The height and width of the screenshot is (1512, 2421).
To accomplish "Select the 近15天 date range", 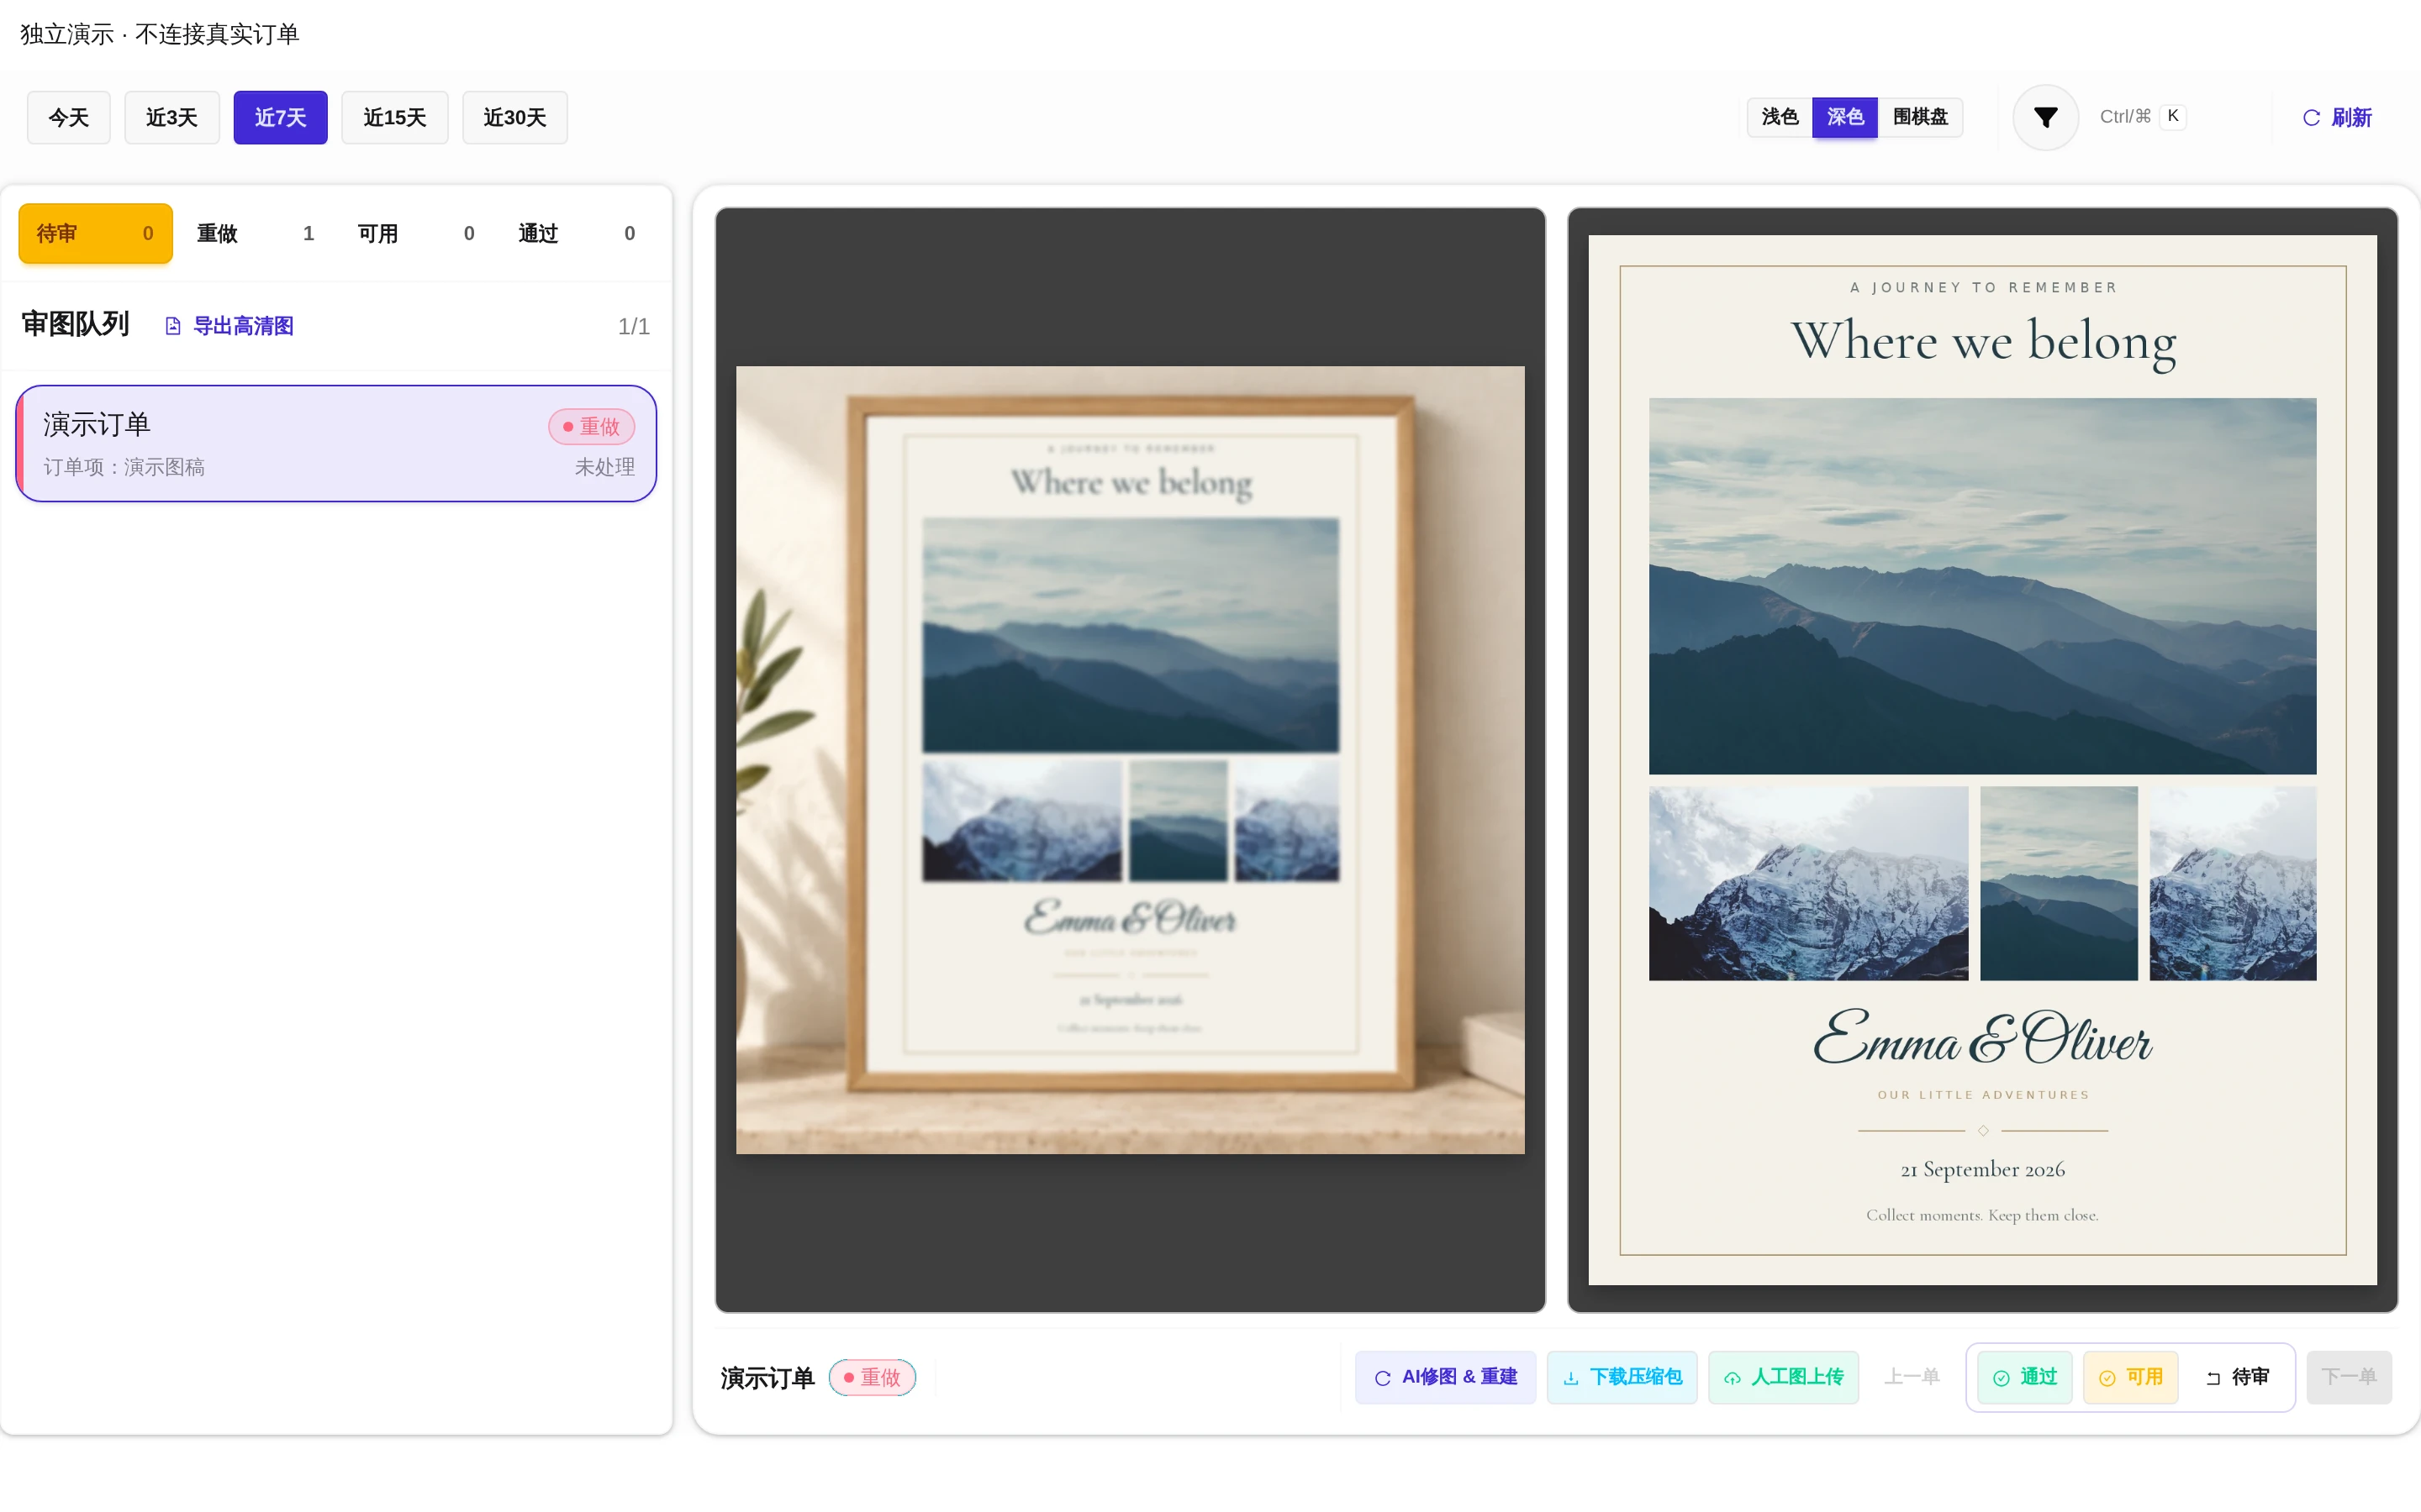I will pyautogui.click(x=394, y=117).
